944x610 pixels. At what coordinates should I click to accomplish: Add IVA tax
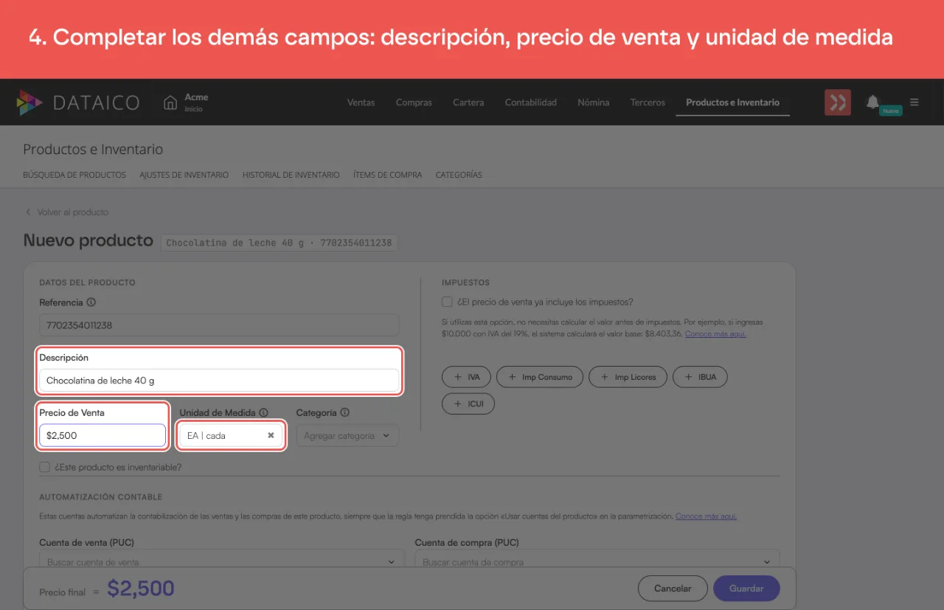466,377
